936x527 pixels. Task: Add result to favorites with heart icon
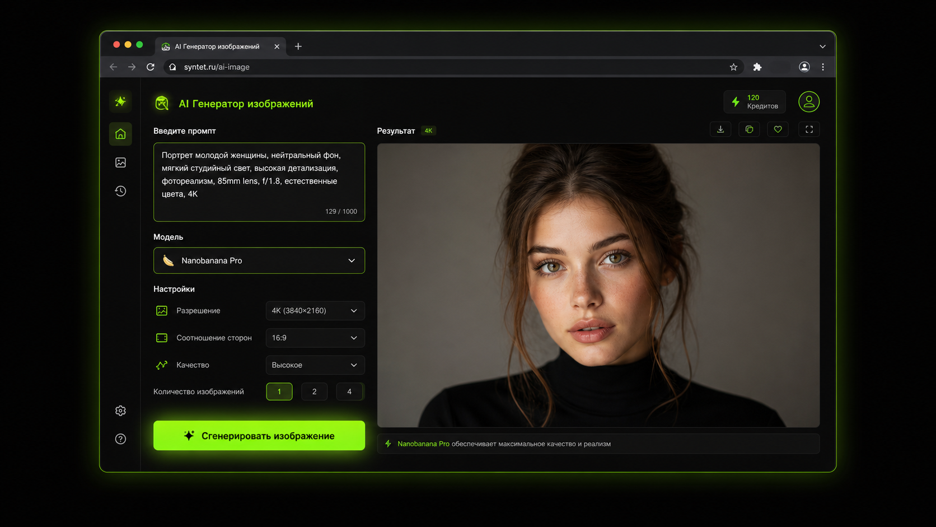[778, 129]
